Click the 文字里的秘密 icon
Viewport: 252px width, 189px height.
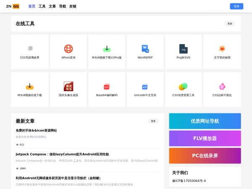[x=222, y=49]
